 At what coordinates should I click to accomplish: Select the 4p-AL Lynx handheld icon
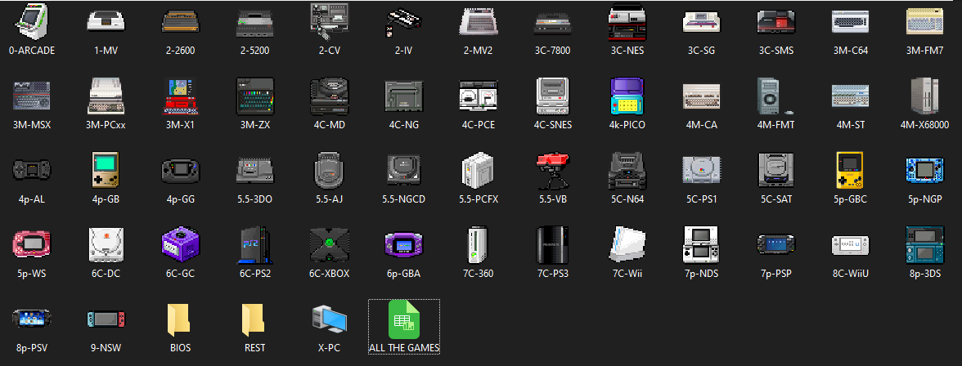(32, 171)
